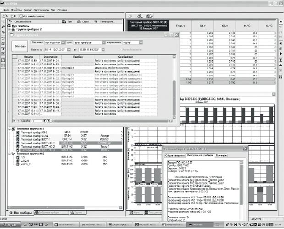Click the Начало column header in event log
This screenshot has height=229, width=284.
28,57
